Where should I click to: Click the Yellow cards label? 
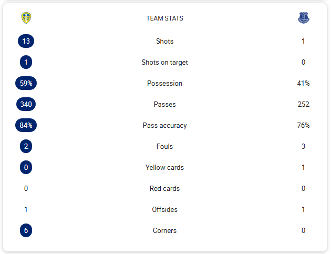(x=164, y=167)
